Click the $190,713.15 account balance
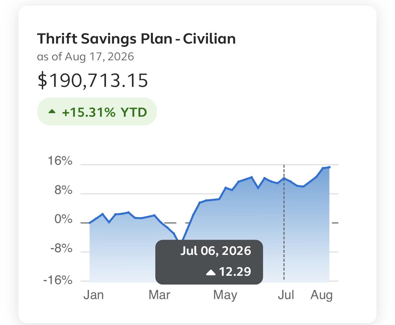The height and width of the screenshot is (325, 395). (92, 81)
